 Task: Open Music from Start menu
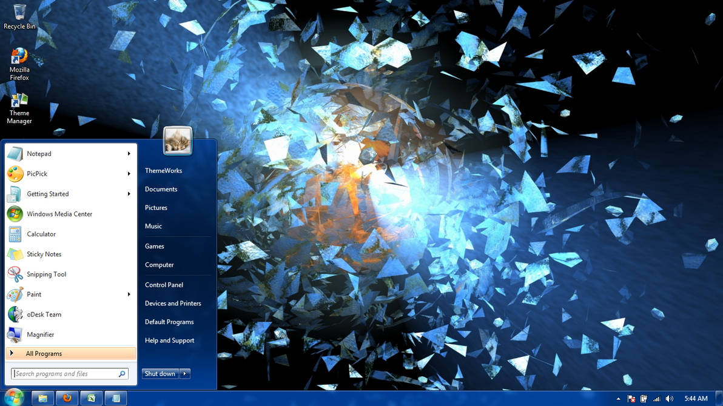click(x=153, y=226)
